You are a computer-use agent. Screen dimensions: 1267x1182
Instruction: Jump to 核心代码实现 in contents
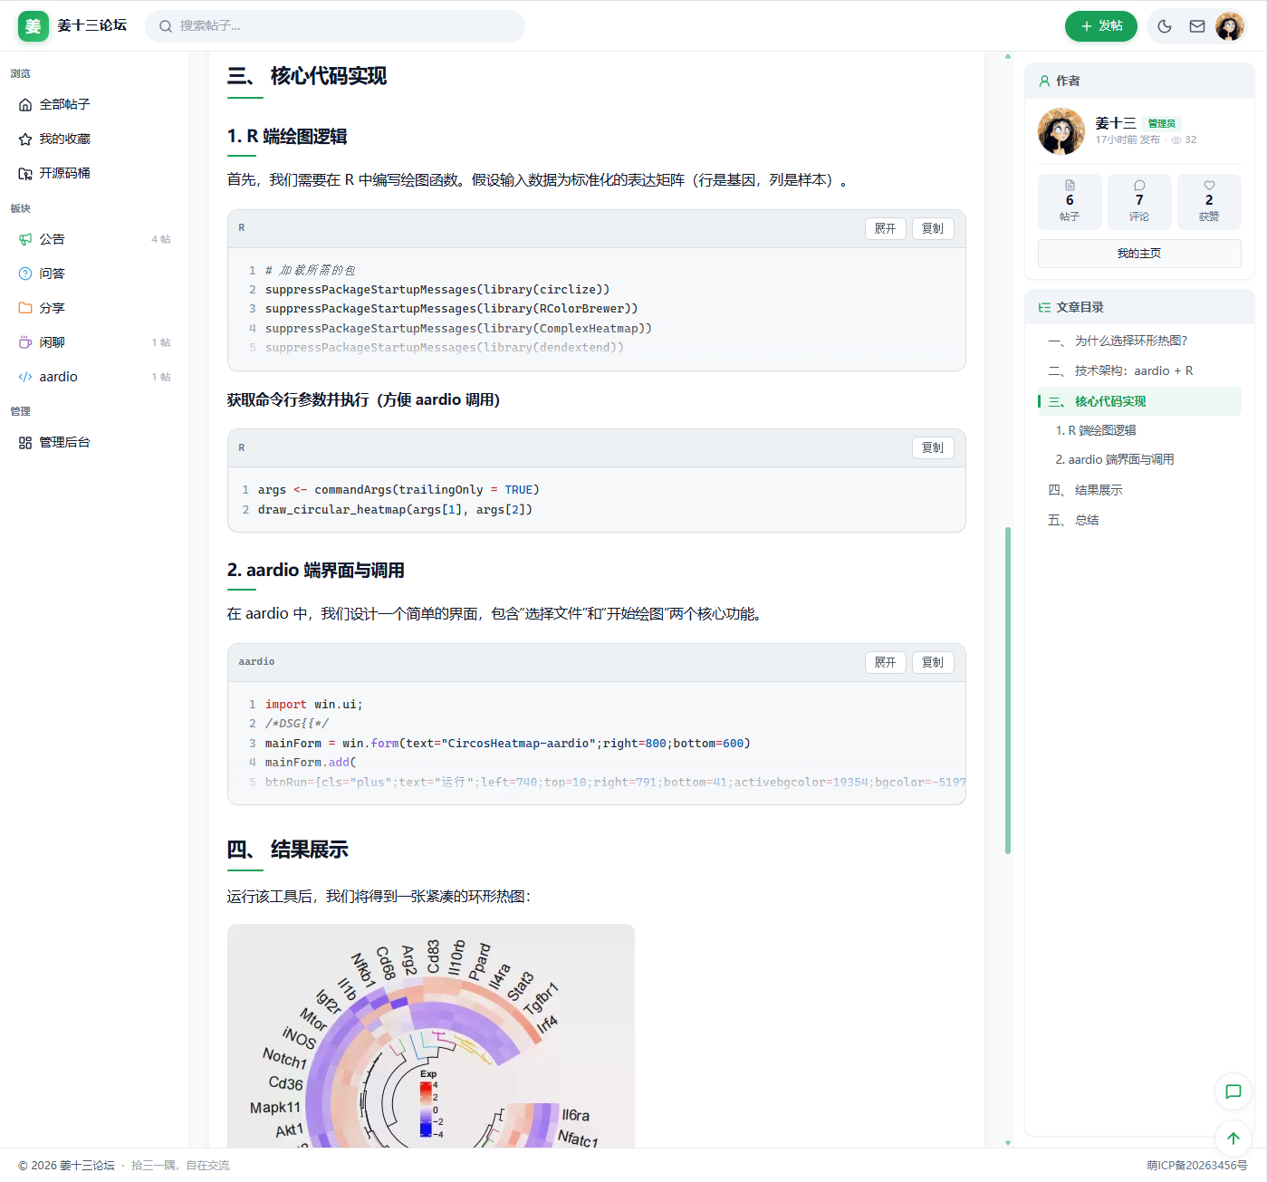pyautogui.click(x=1139, y=401)
